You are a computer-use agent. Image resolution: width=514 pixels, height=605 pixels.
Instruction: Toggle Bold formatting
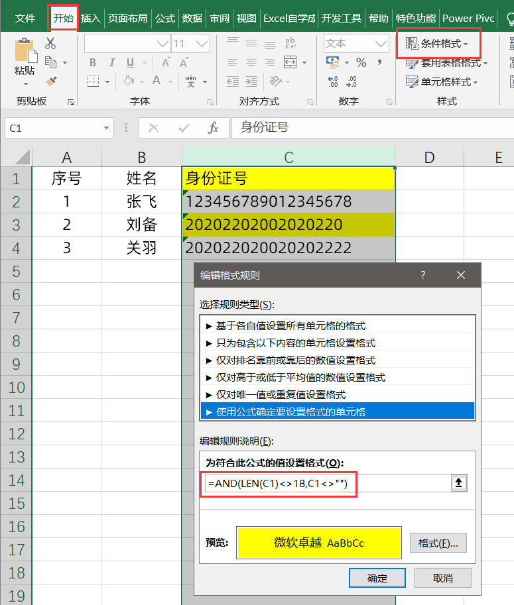click(93, 63)
